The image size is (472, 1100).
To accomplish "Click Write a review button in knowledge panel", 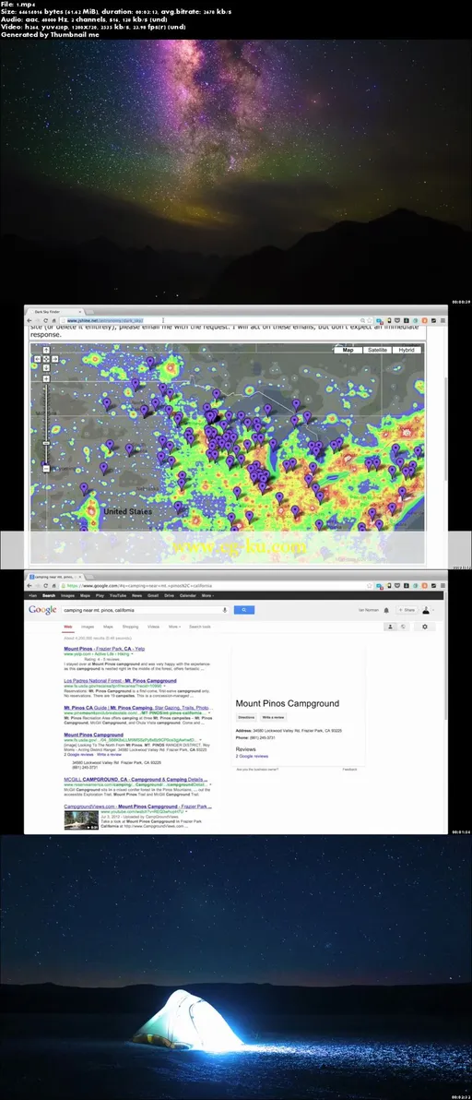I will [273, 718].
